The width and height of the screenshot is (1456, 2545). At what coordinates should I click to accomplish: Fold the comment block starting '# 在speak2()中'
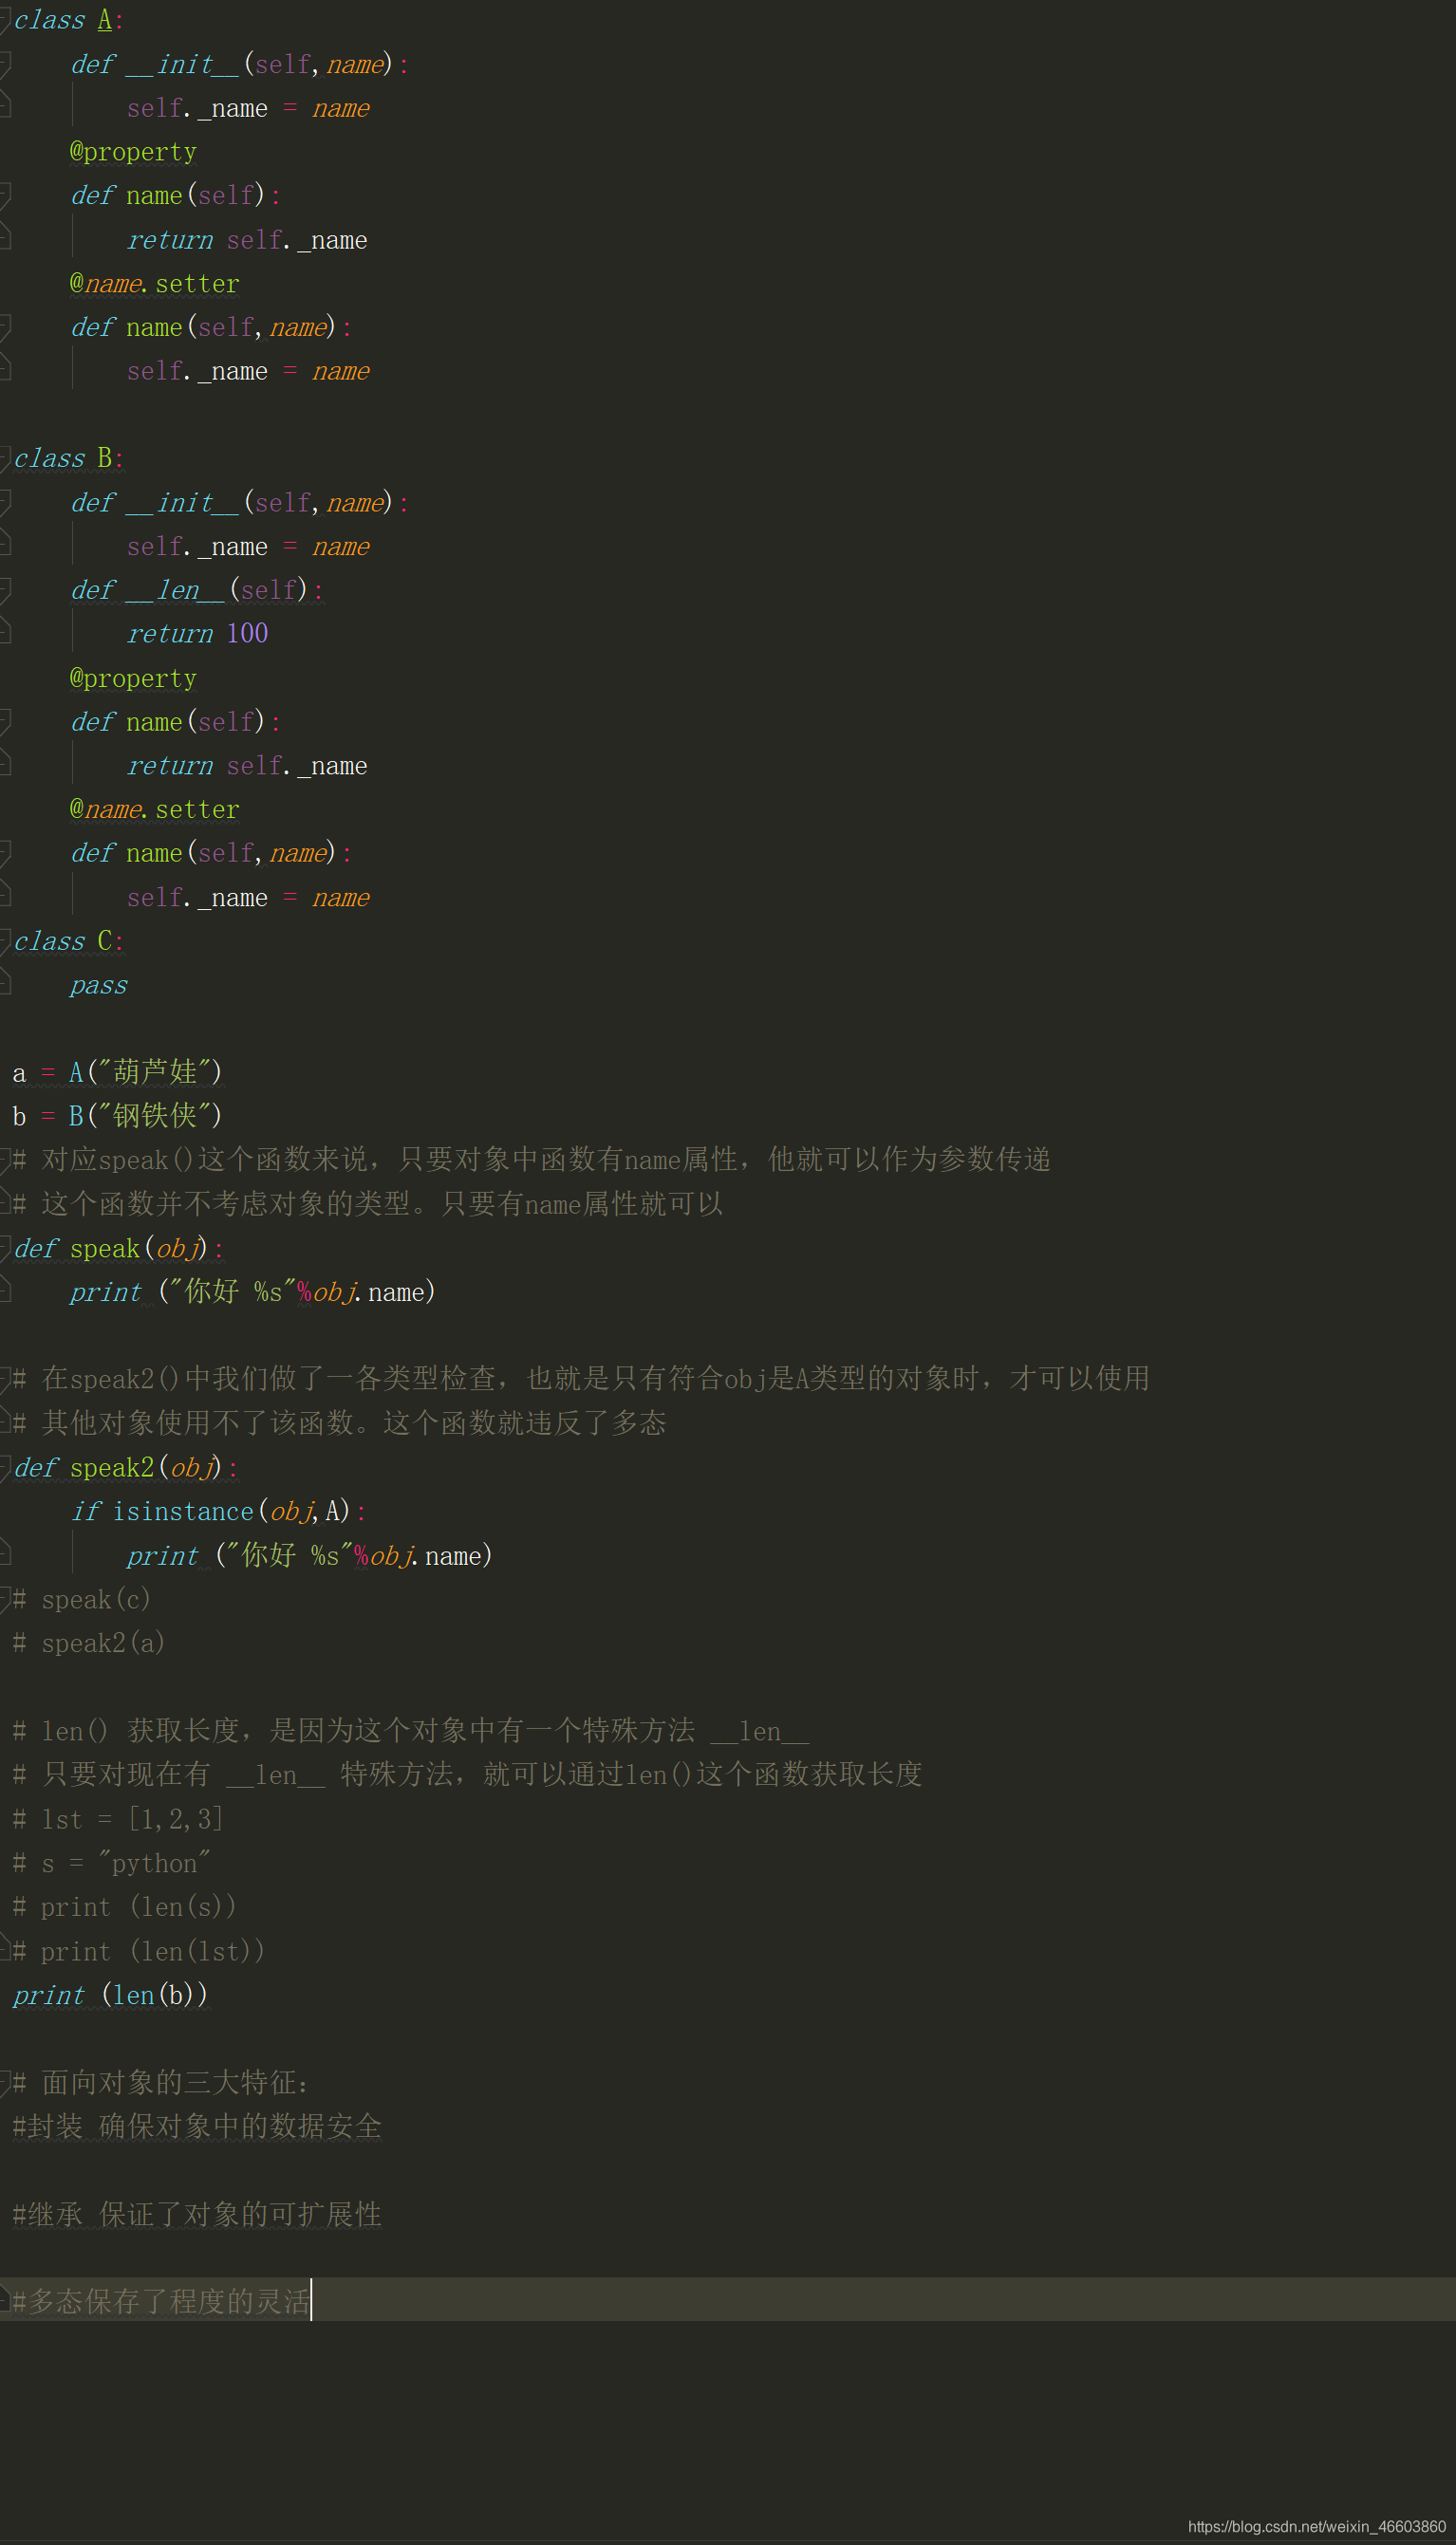(x=5, y=1380)
